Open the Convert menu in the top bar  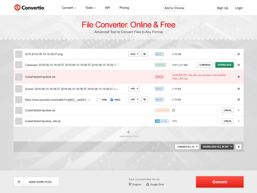tap(69, 8)
